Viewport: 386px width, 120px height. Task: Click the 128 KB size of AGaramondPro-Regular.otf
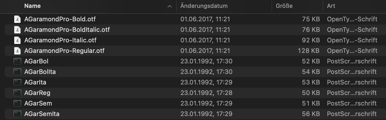point(308,51)
